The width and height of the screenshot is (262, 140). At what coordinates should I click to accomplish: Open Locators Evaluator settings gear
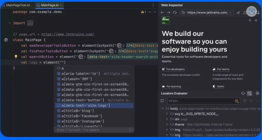pyautogui.click(x=257, y=93)
